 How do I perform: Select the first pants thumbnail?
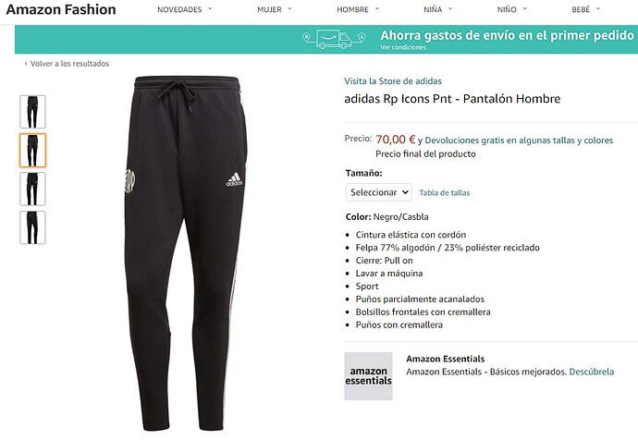pos(32,112)
